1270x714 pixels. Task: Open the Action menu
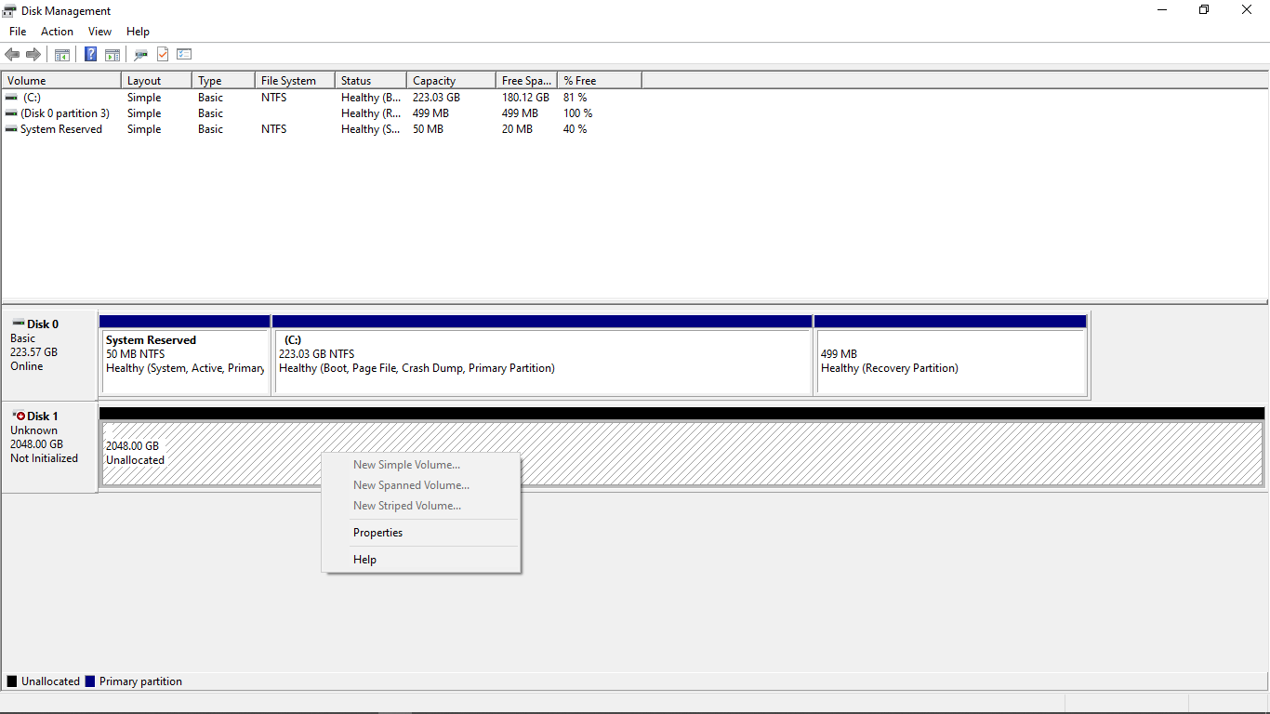point(57,31)
